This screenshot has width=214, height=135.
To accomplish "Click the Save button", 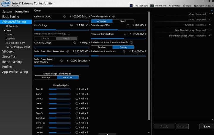I will coord(207,126).
